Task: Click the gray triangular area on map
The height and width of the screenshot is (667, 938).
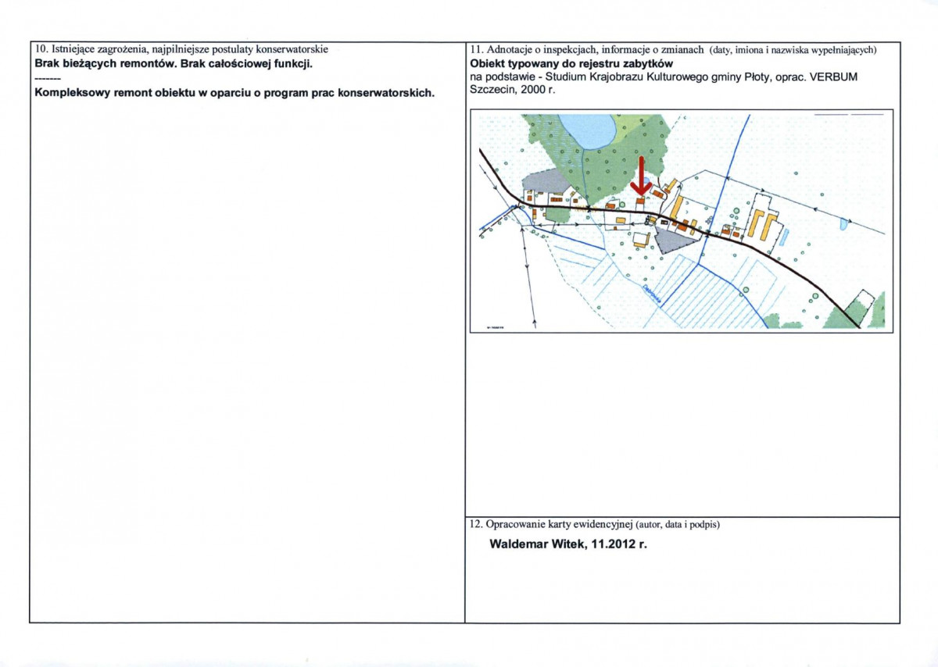Action: 670,240
